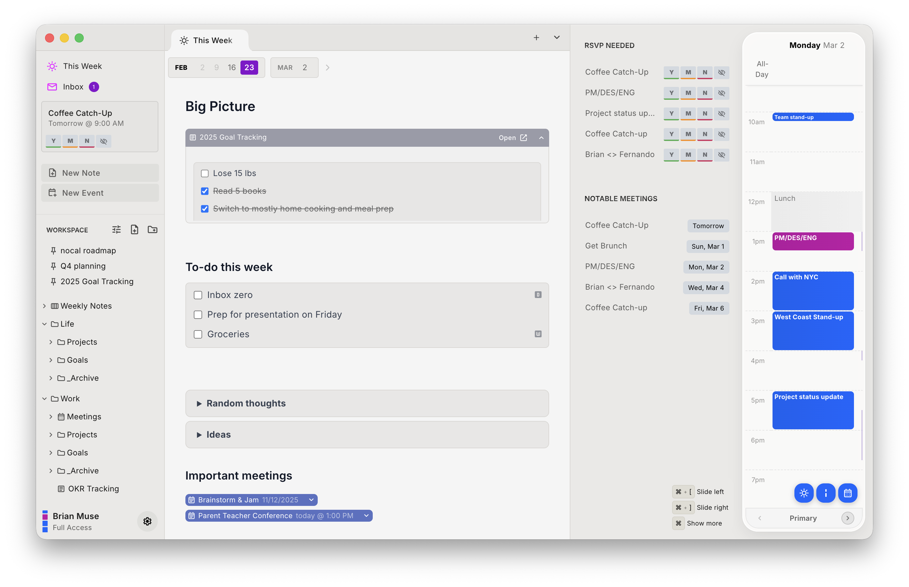The image size is (909, 587).
Task: Check the Lose 15 lbs goal
Action: click(205, 173)
